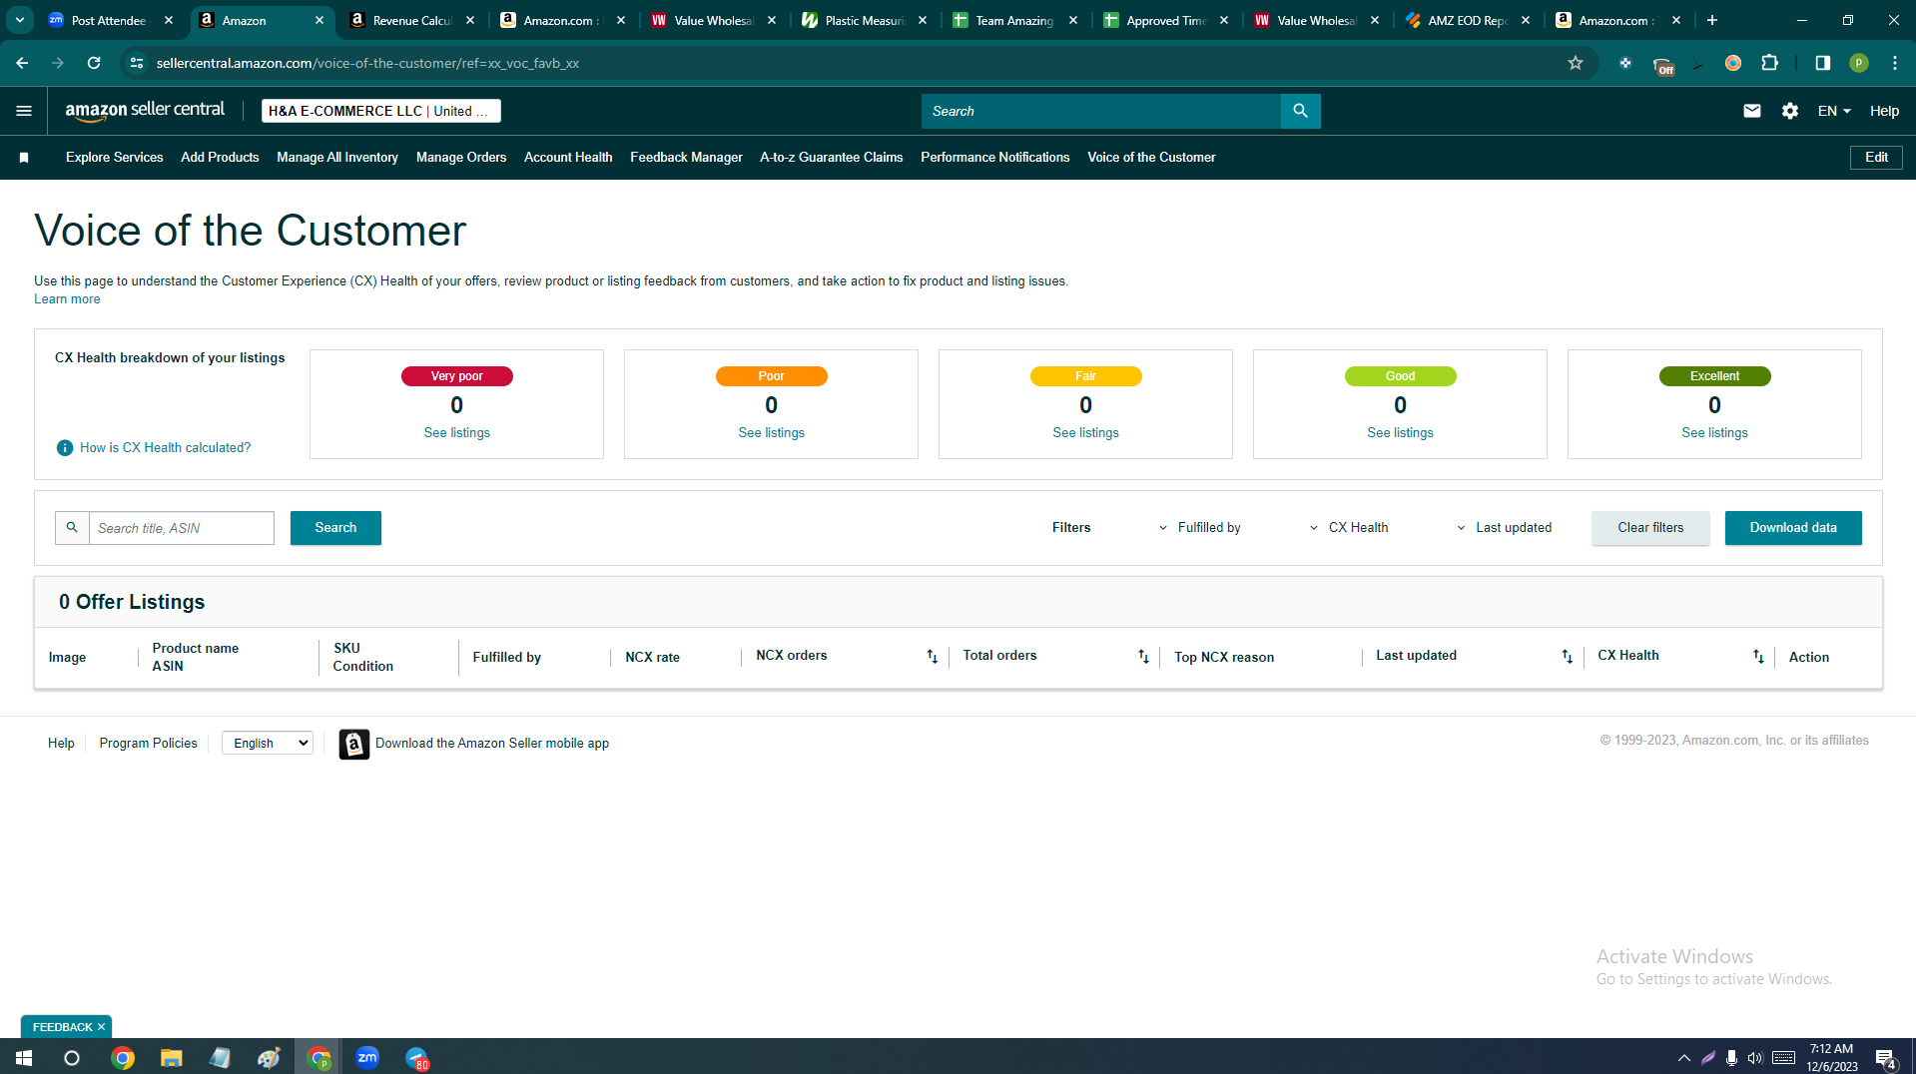See listings under Poor

click(x=771, y=433)
